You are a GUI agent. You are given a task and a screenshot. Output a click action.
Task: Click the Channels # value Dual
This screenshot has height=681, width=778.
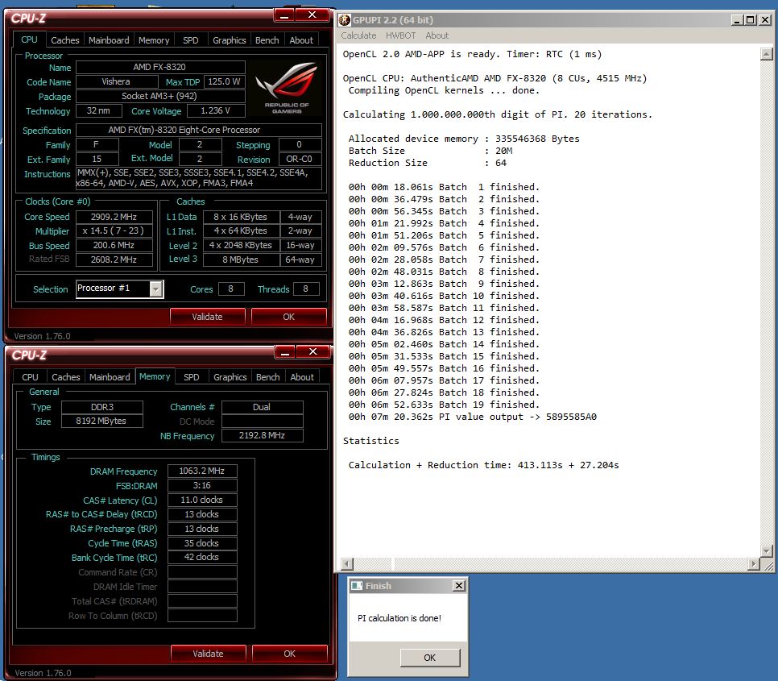pyautogui.click(x=262, y=407)
